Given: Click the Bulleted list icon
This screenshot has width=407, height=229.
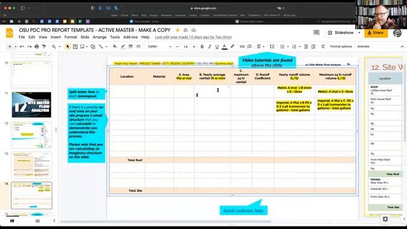Looking at the screenshot, I should point(282,46).
